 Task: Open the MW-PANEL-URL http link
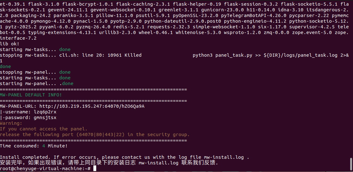click(92, 106)
